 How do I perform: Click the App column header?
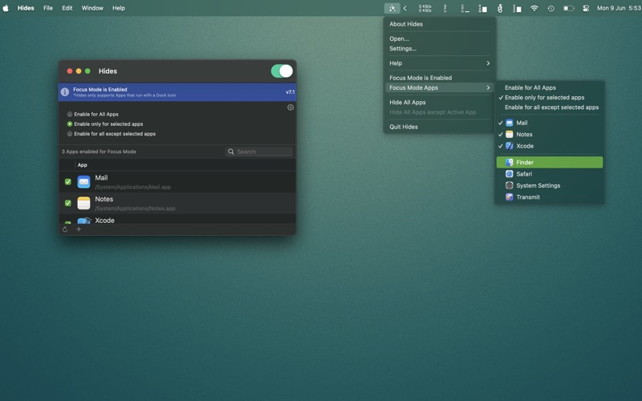coord(83,165)
